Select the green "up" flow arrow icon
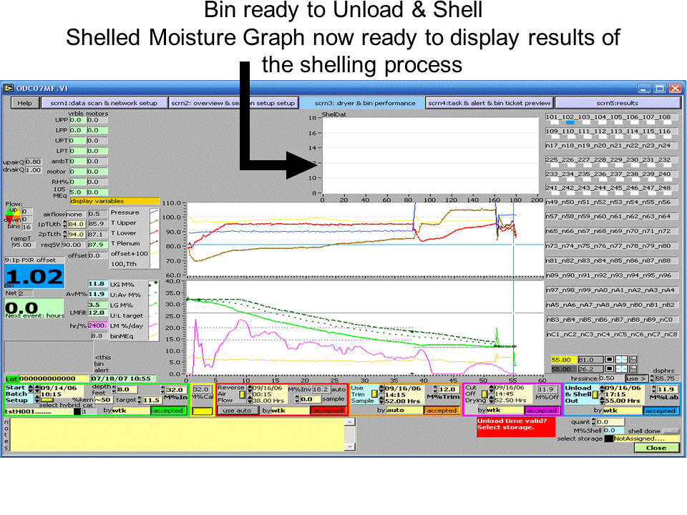Screen dimensions: 687x515 click(9, 210)
